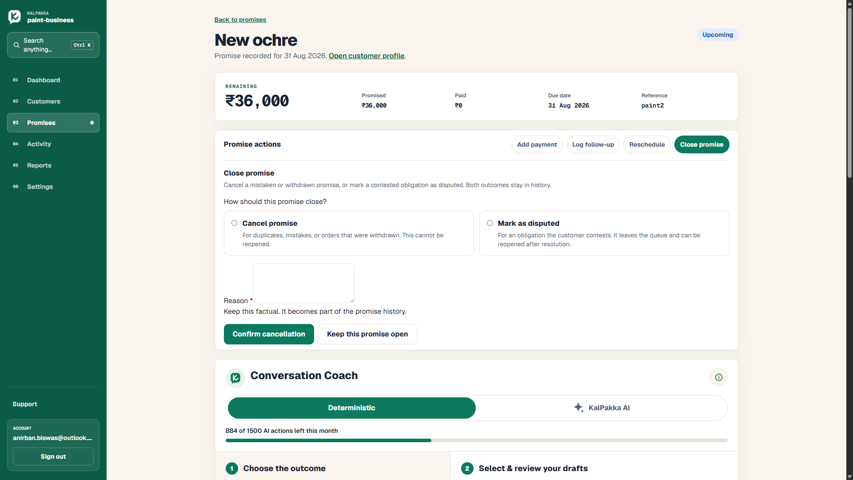Click the Conversation Coach logo badge

pyautogui.click(x=235, y=378)
